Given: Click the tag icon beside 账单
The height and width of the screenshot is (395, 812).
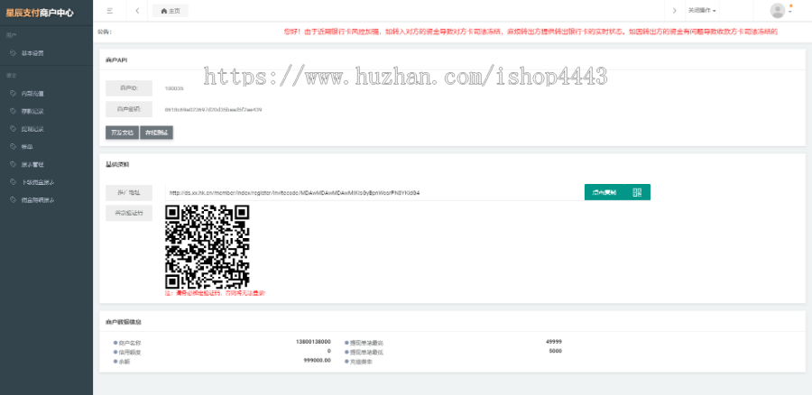Looking at the screenshot, I should [14, 147].
